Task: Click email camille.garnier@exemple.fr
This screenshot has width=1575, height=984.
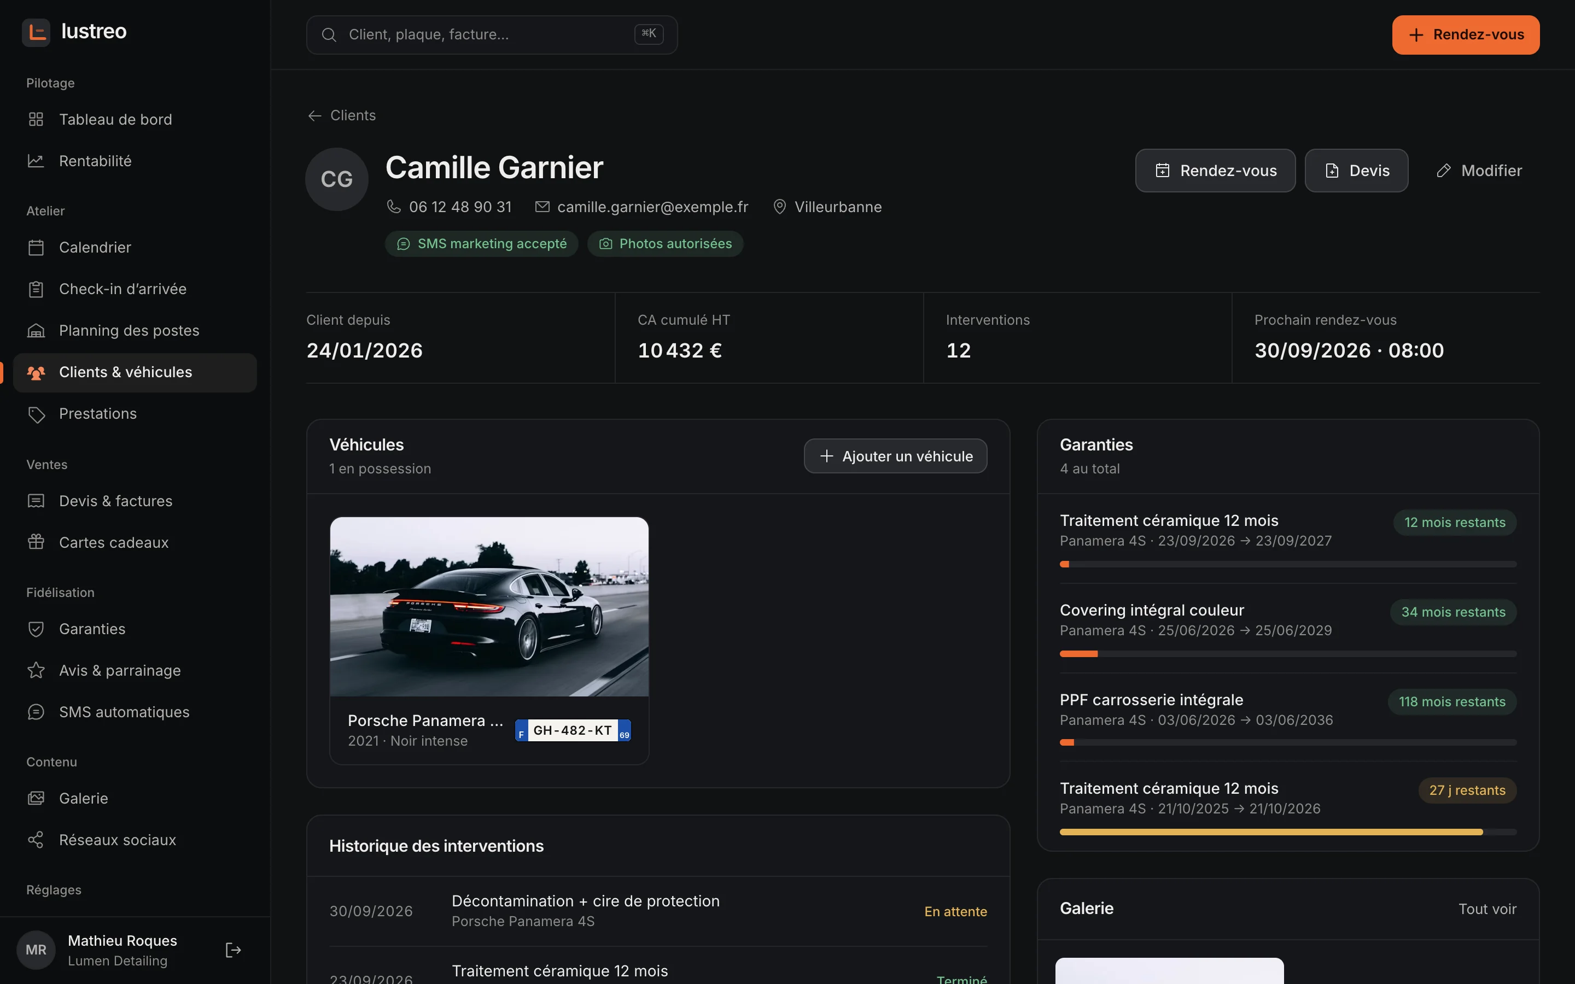Action: point(653,207)
